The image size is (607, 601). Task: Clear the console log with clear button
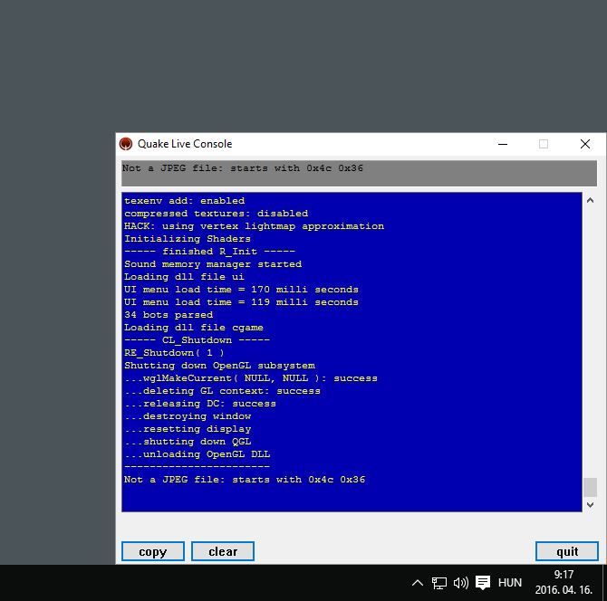223,551
